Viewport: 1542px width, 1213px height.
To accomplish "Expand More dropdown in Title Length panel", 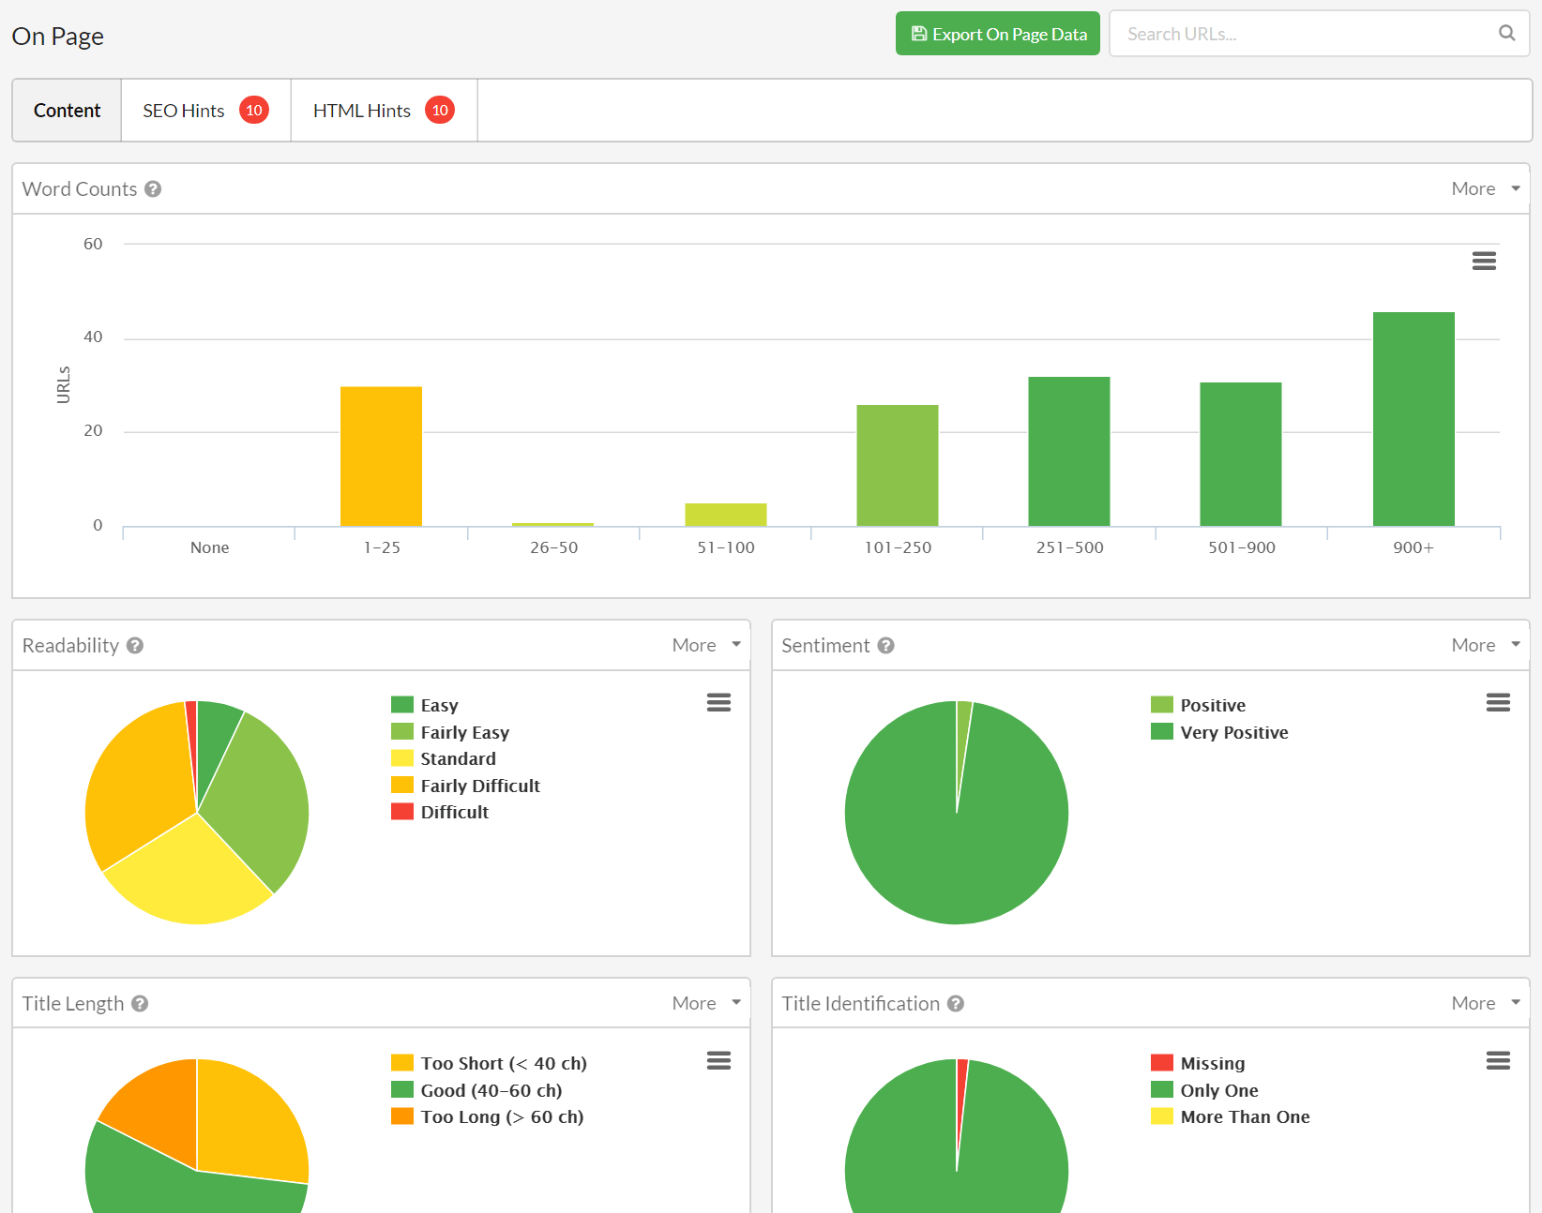I will (706, 1003).
